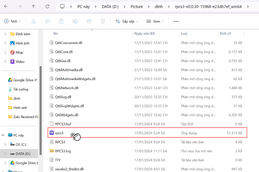
Task: Select the RPCS3.buf file
Action: pyautogui.click(x=146, y=124)
